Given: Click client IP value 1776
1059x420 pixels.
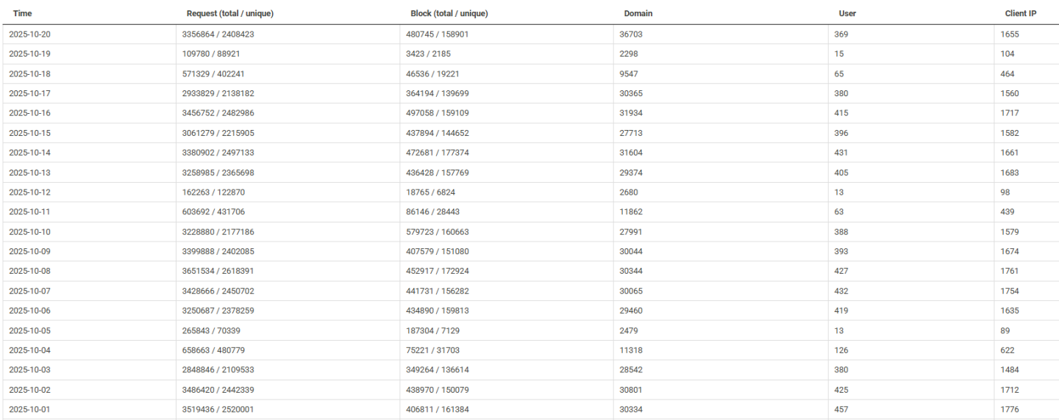Looking at the screenshot, I should click(1009, 409).
